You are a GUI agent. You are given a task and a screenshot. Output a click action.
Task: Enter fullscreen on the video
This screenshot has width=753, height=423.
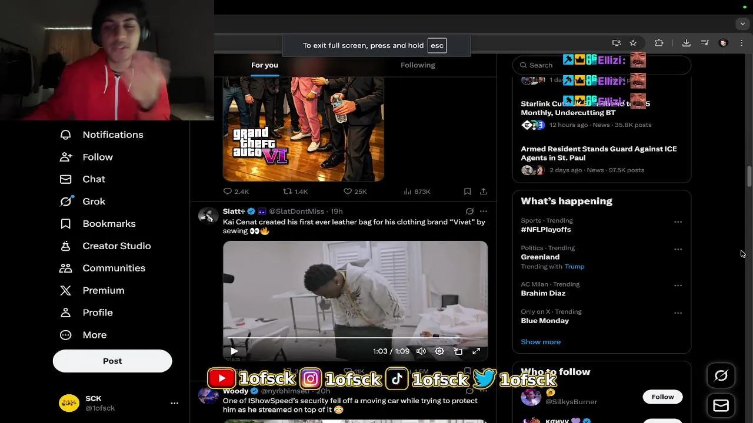click(477, 351)
